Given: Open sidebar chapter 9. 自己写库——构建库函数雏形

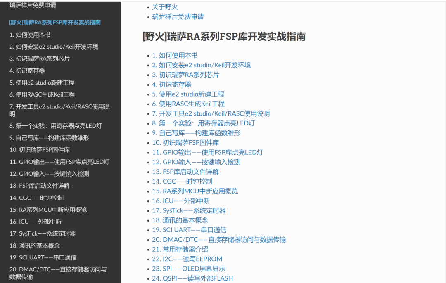Looking at the screenshot, I should pos(49,138).
